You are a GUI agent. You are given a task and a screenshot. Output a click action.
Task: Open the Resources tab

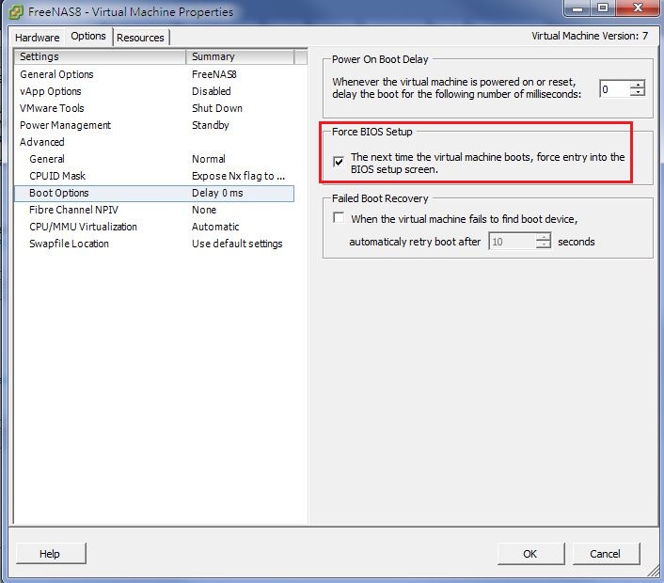[x=140, y=38]
